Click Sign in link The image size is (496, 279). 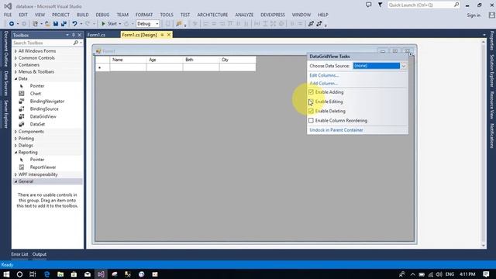[x=474, y=15]
